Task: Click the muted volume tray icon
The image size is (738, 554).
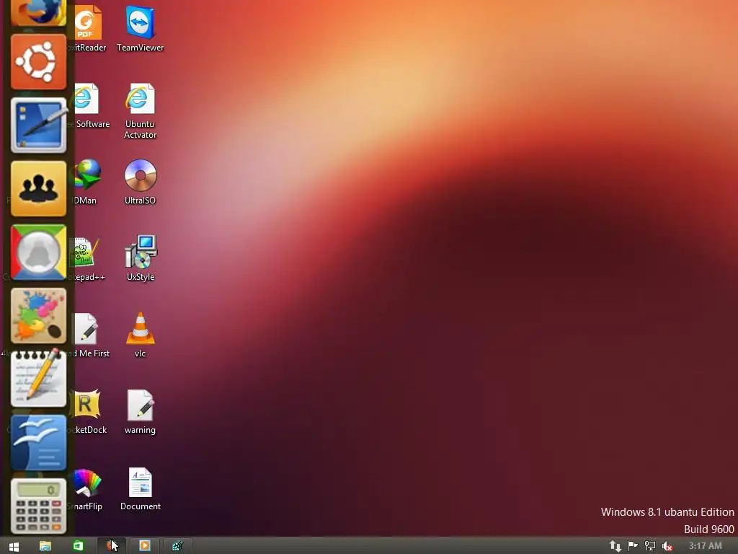Action: pyautogui.click(x=667, y=547)
